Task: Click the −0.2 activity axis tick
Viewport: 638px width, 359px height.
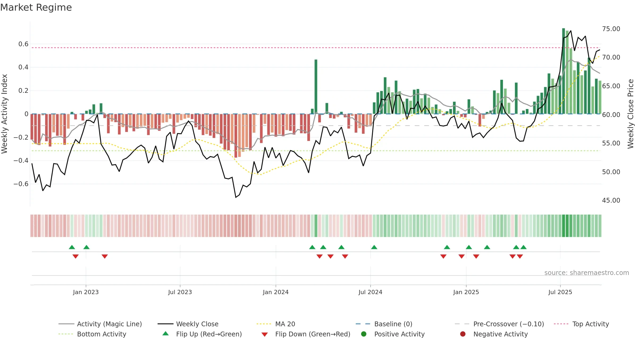Action: click(x=21, y=137)
